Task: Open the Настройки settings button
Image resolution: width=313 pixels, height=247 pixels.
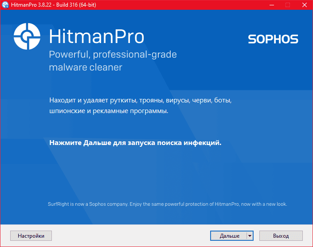Action: click(x=31, y=235)
